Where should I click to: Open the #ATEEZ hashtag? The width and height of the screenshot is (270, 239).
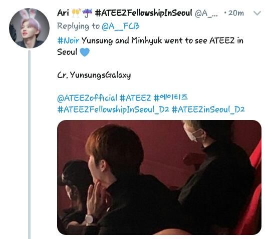point(135,98)
